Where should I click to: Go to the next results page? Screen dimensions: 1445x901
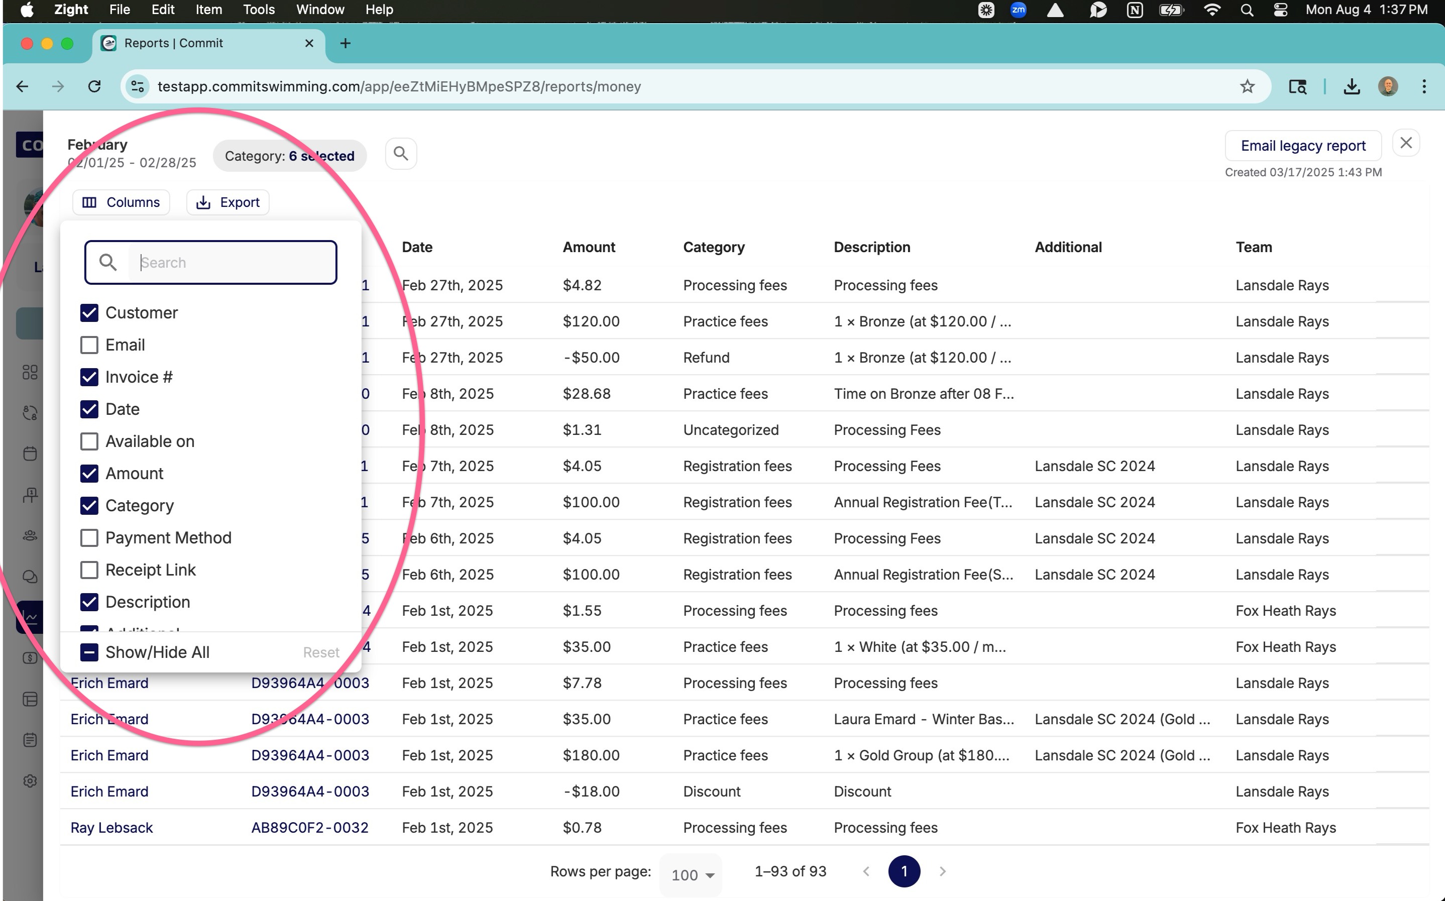[942, 871]
